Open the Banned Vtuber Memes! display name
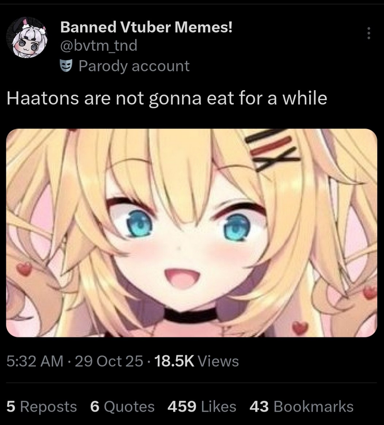 146,27
